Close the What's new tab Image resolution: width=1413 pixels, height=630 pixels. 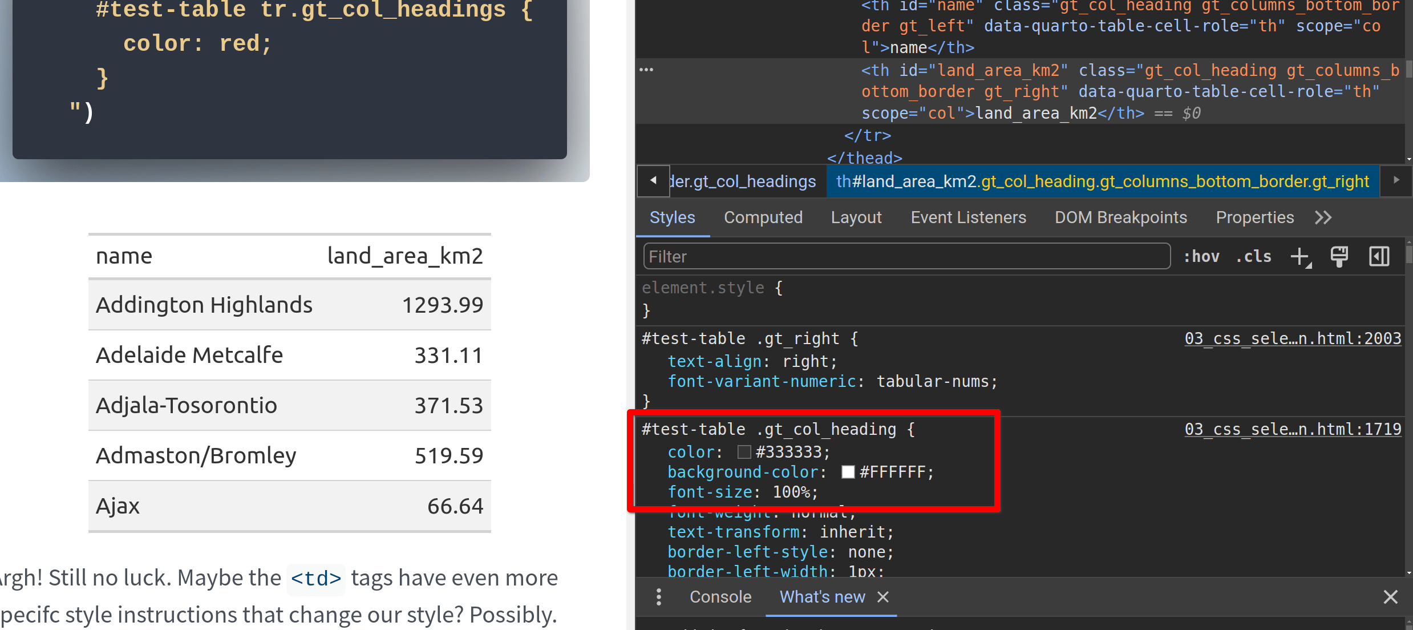tap(883, 597)
